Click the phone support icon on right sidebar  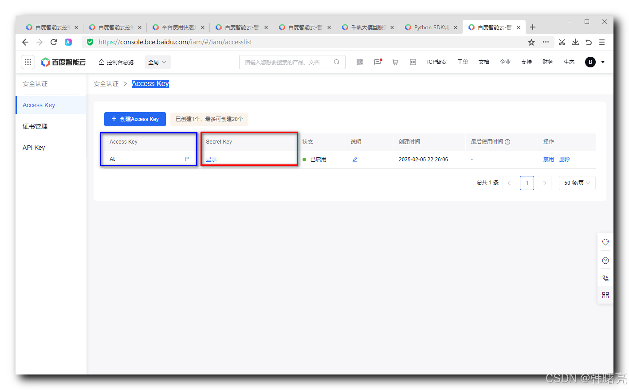(x=605, y=278)
